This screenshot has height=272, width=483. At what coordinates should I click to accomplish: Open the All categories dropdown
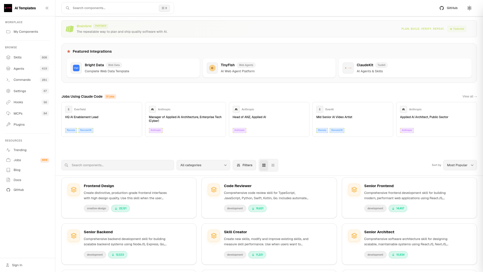[x=203, y=165]
